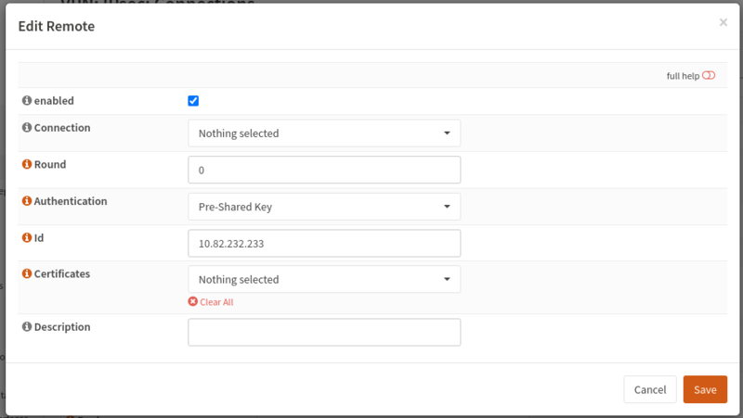
Task: Toggle the full help switch
Action: click(x=709, y=75)
